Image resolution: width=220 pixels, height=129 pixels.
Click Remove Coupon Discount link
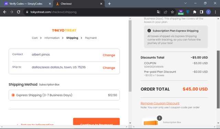pyautogui.click(x=160, y=103)
